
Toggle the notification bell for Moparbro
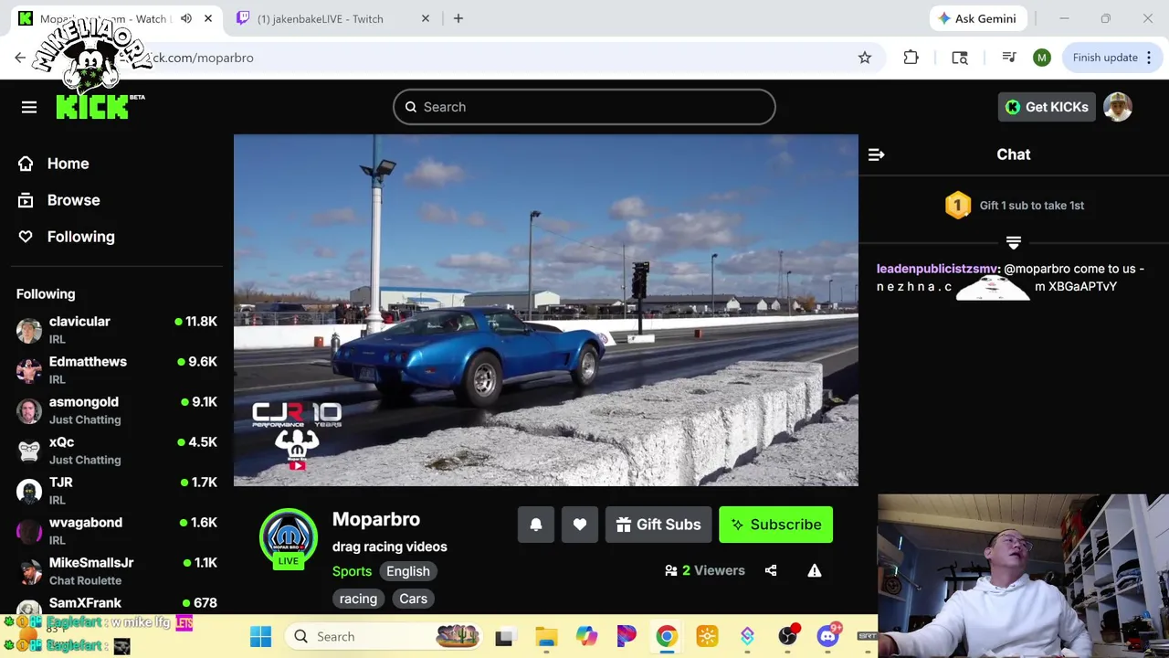tap(536, 525)
